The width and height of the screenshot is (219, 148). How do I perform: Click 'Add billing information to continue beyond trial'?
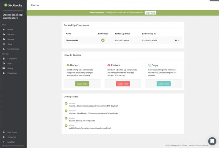[x=90, y=128]
